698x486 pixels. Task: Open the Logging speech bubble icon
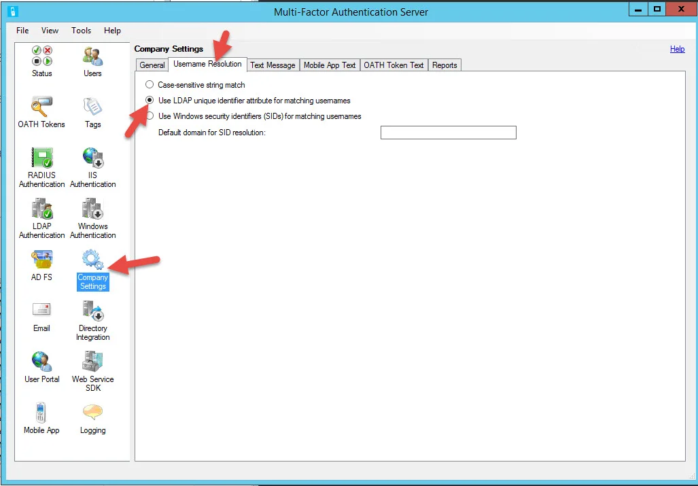92,413
